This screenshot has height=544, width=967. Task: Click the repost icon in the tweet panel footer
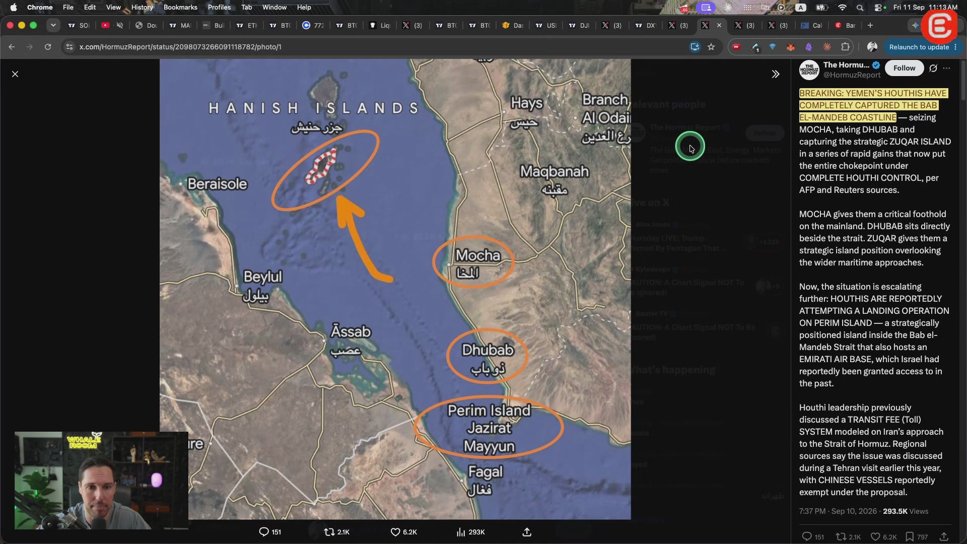pyautogui.click(x=841, y=536)
